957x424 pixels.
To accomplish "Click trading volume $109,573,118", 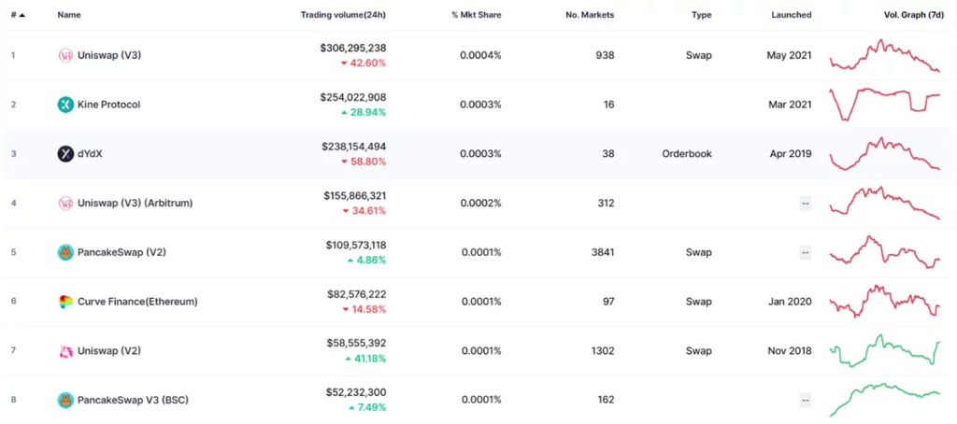I will 356,245.
